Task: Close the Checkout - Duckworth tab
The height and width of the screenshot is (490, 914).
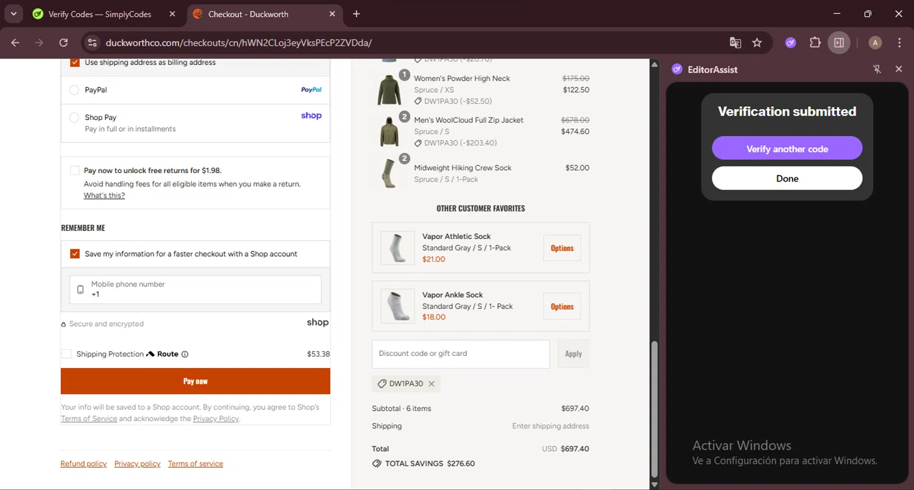Action: [x=332, y=14]
